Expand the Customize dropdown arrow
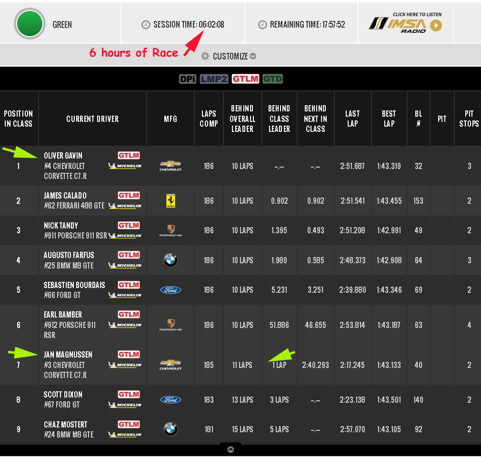The height and width of the screenshot is (457, 481). click(253, 56)
